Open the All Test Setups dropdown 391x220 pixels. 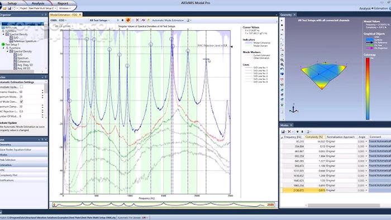[99, 20]
